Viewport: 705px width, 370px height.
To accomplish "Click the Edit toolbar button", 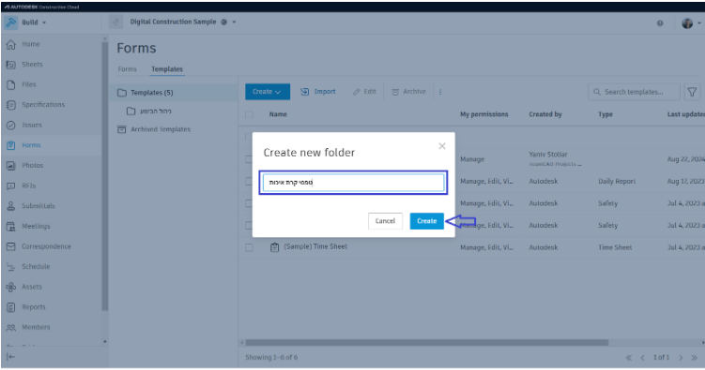I will 364,92.
